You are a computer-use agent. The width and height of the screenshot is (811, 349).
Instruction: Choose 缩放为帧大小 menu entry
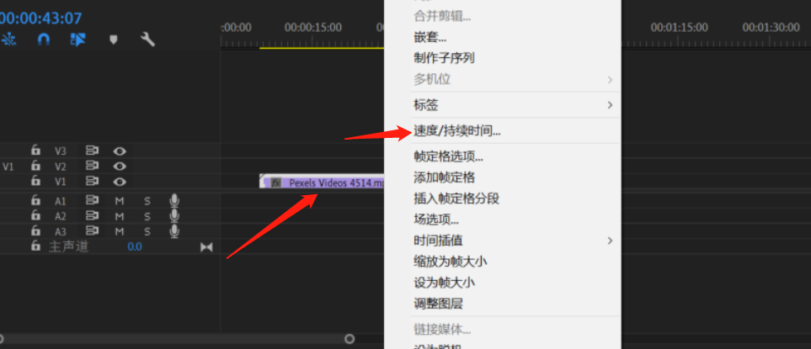[451, 262]
